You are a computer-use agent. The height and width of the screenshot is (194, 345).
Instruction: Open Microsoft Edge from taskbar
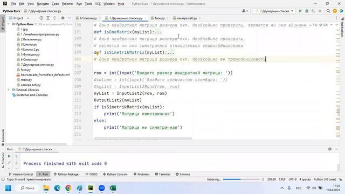click(57, 188)
